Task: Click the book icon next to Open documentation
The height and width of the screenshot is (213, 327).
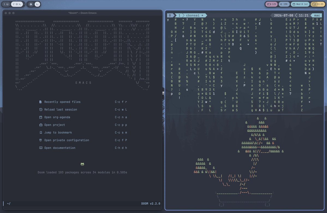Action: (x=41, y=148)
